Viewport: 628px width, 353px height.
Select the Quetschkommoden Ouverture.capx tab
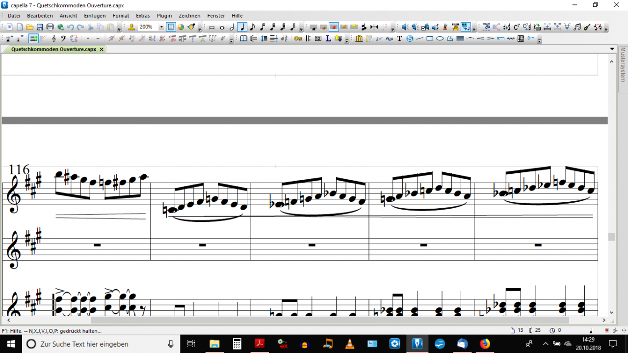pyautogui.click(x=53, y=50)
